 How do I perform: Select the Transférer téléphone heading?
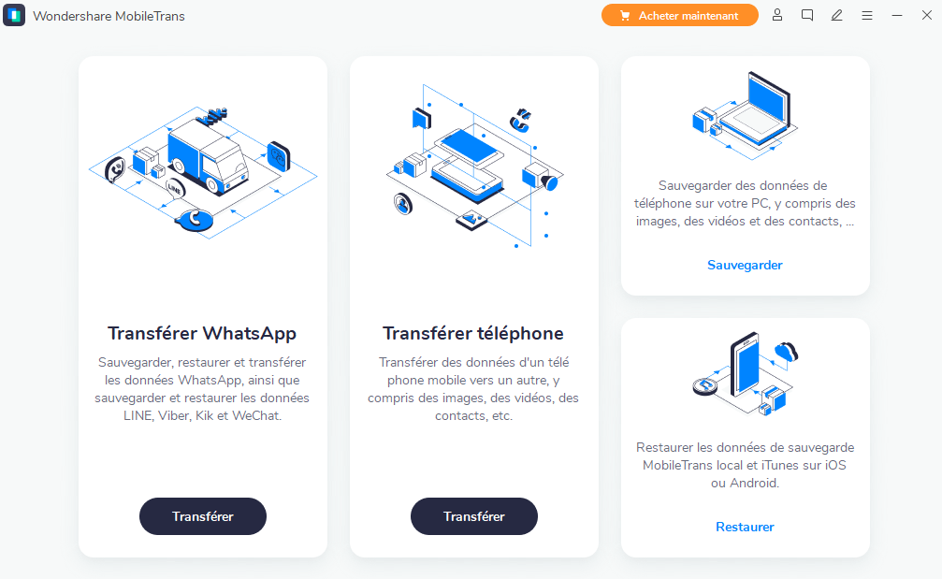point(473,333)
